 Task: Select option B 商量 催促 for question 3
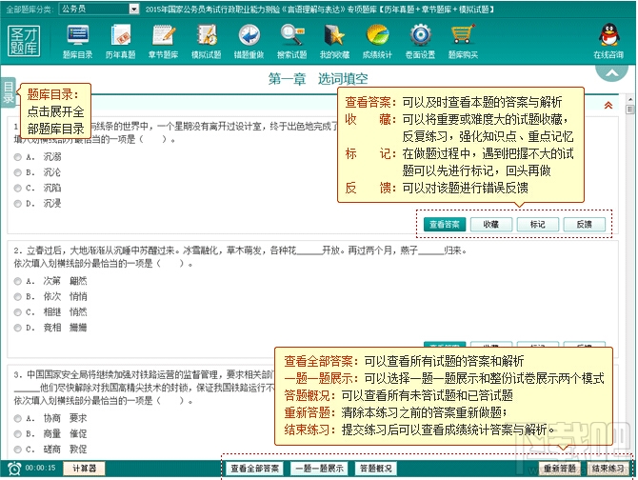(17, 433)
